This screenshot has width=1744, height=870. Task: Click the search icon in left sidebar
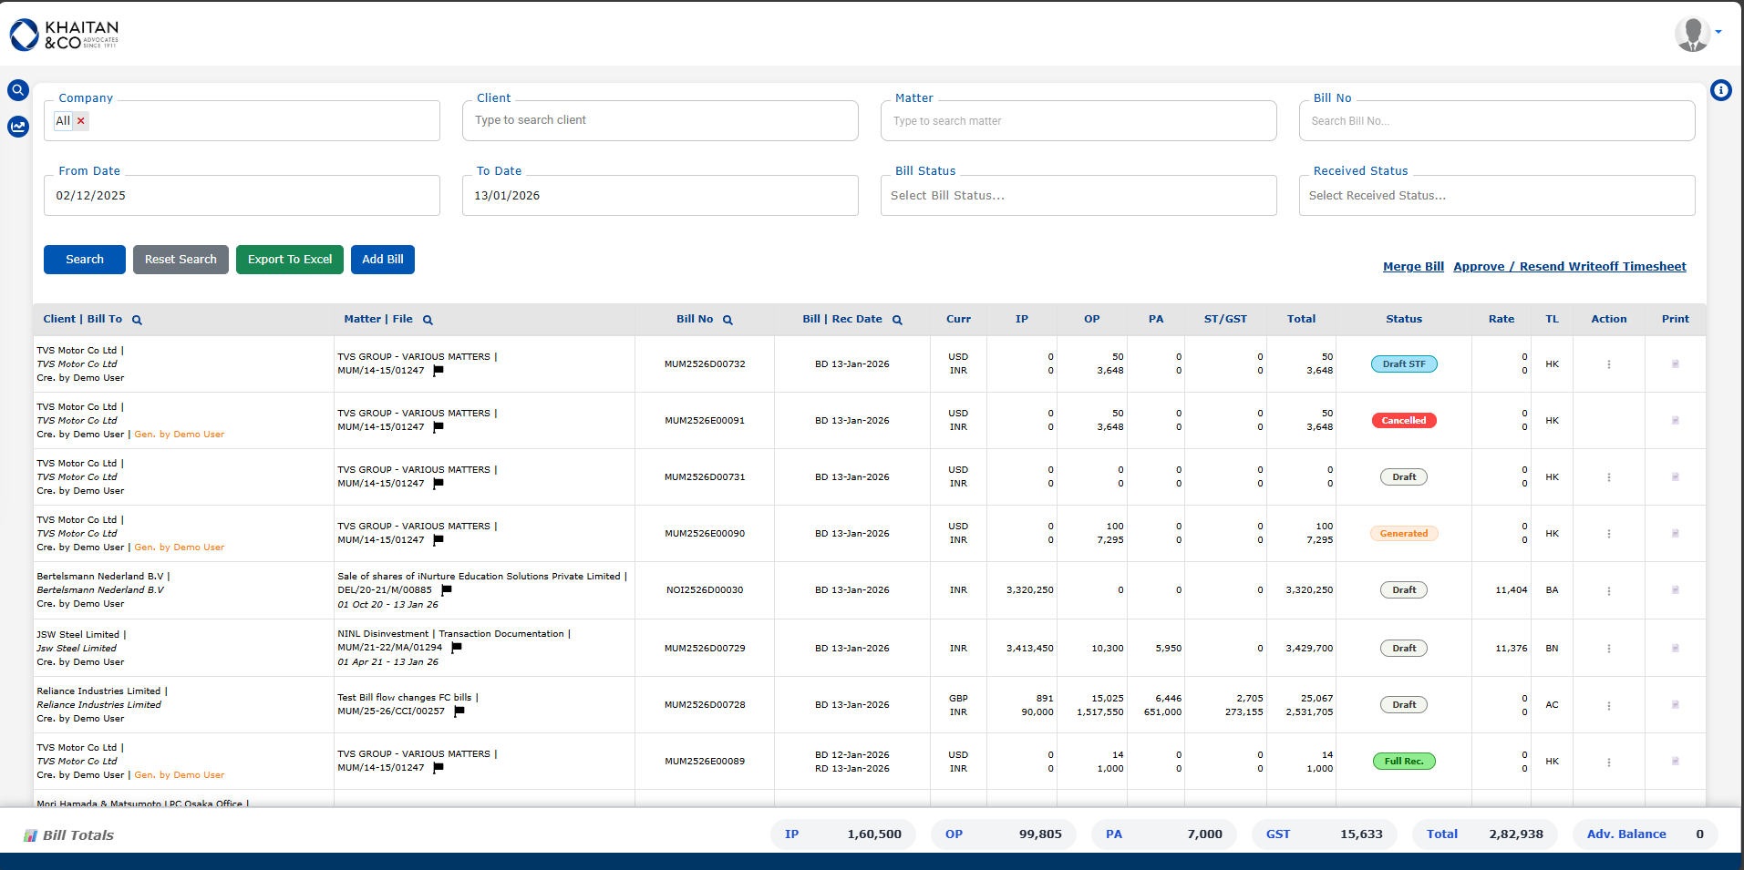point(18,90)
